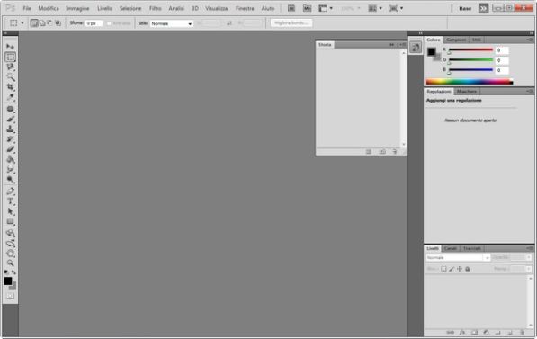Launch Bridge from the application bar
Screen dimensions: 537x339
291,8
